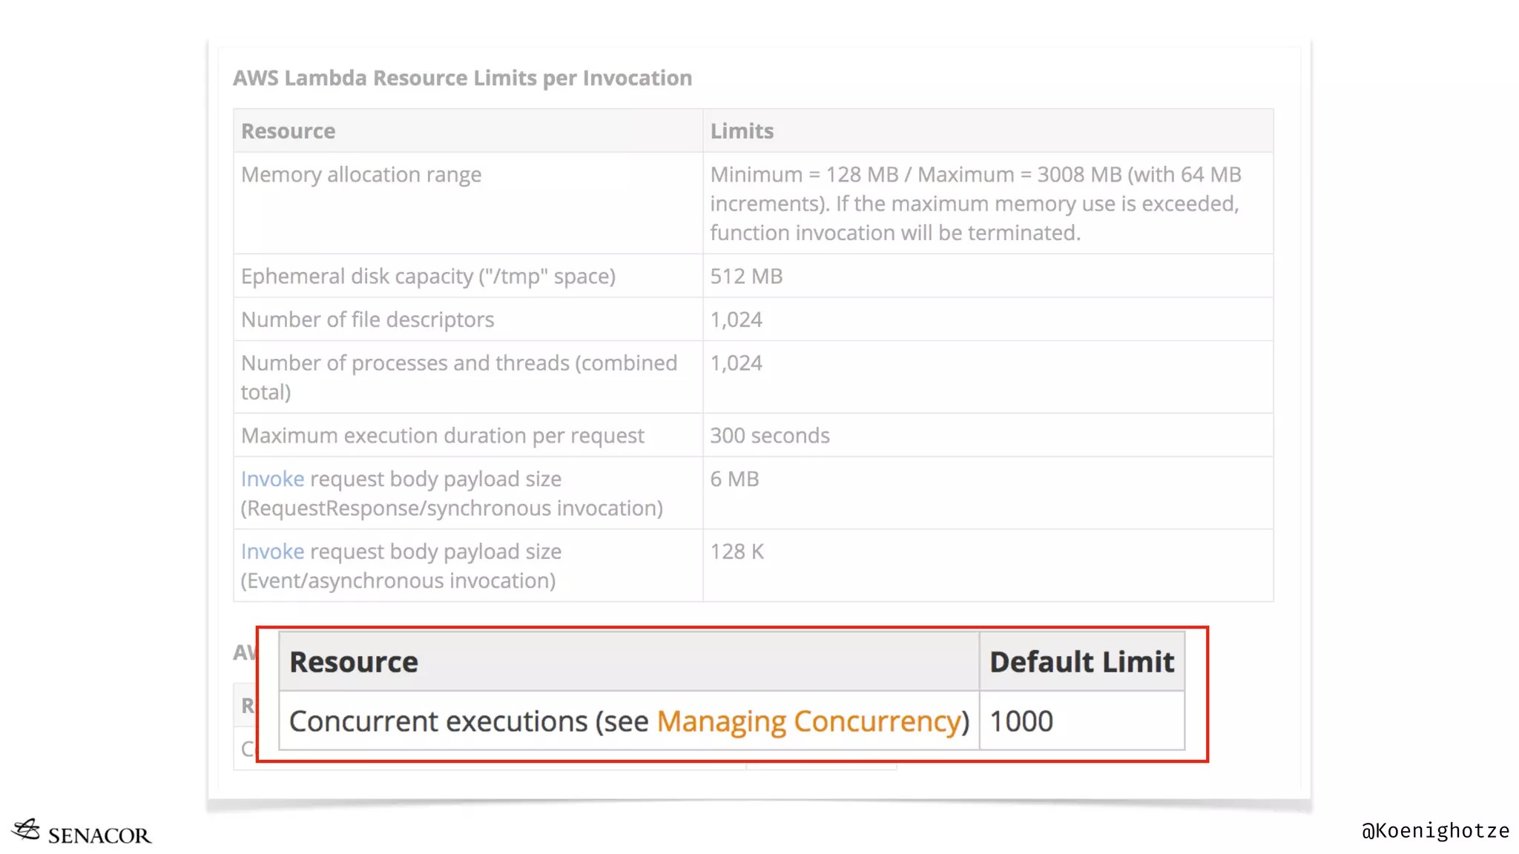This screenshot has width=1519, height=854.
Task: Click the Default Limit column header
Action: pos(1081,662)
